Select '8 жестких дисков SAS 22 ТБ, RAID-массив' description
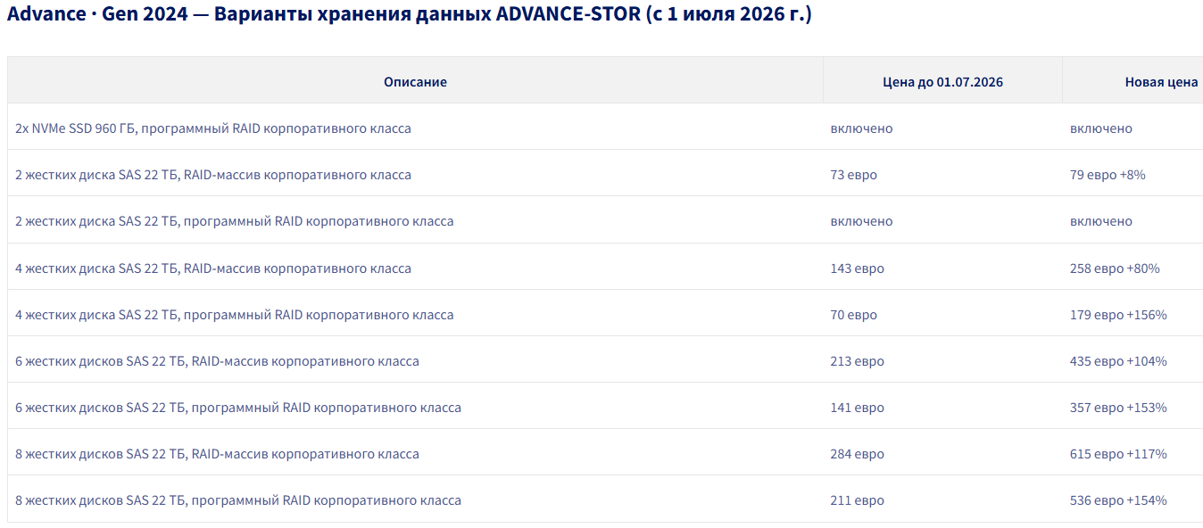The height and width of the screenshot is (528, 1203). (x=217, y=454)
